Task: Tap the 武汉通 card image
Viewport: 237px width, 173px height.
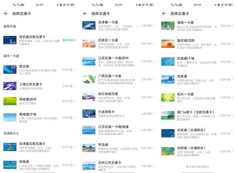Action: point(10,69)
